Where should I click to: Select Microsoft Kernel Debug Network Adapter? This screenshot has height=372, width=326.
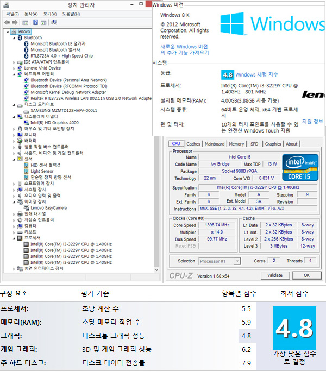[x=68, y=92]
